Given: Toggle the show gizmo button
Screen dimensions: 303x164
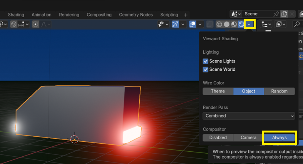Looking at the screenshot, I should click(x=175, y=24).
